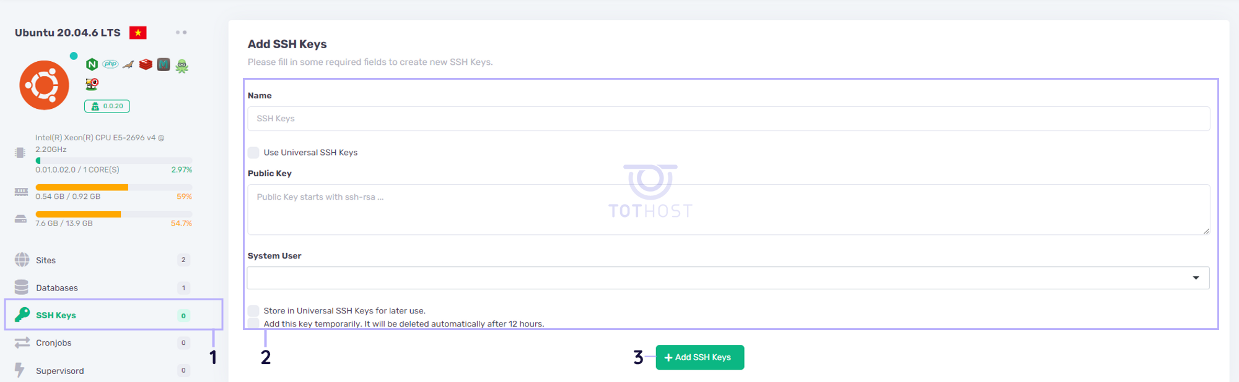Open the System User dropdown
Screen dimensions: 1239x382
click(x=728, y=278)
